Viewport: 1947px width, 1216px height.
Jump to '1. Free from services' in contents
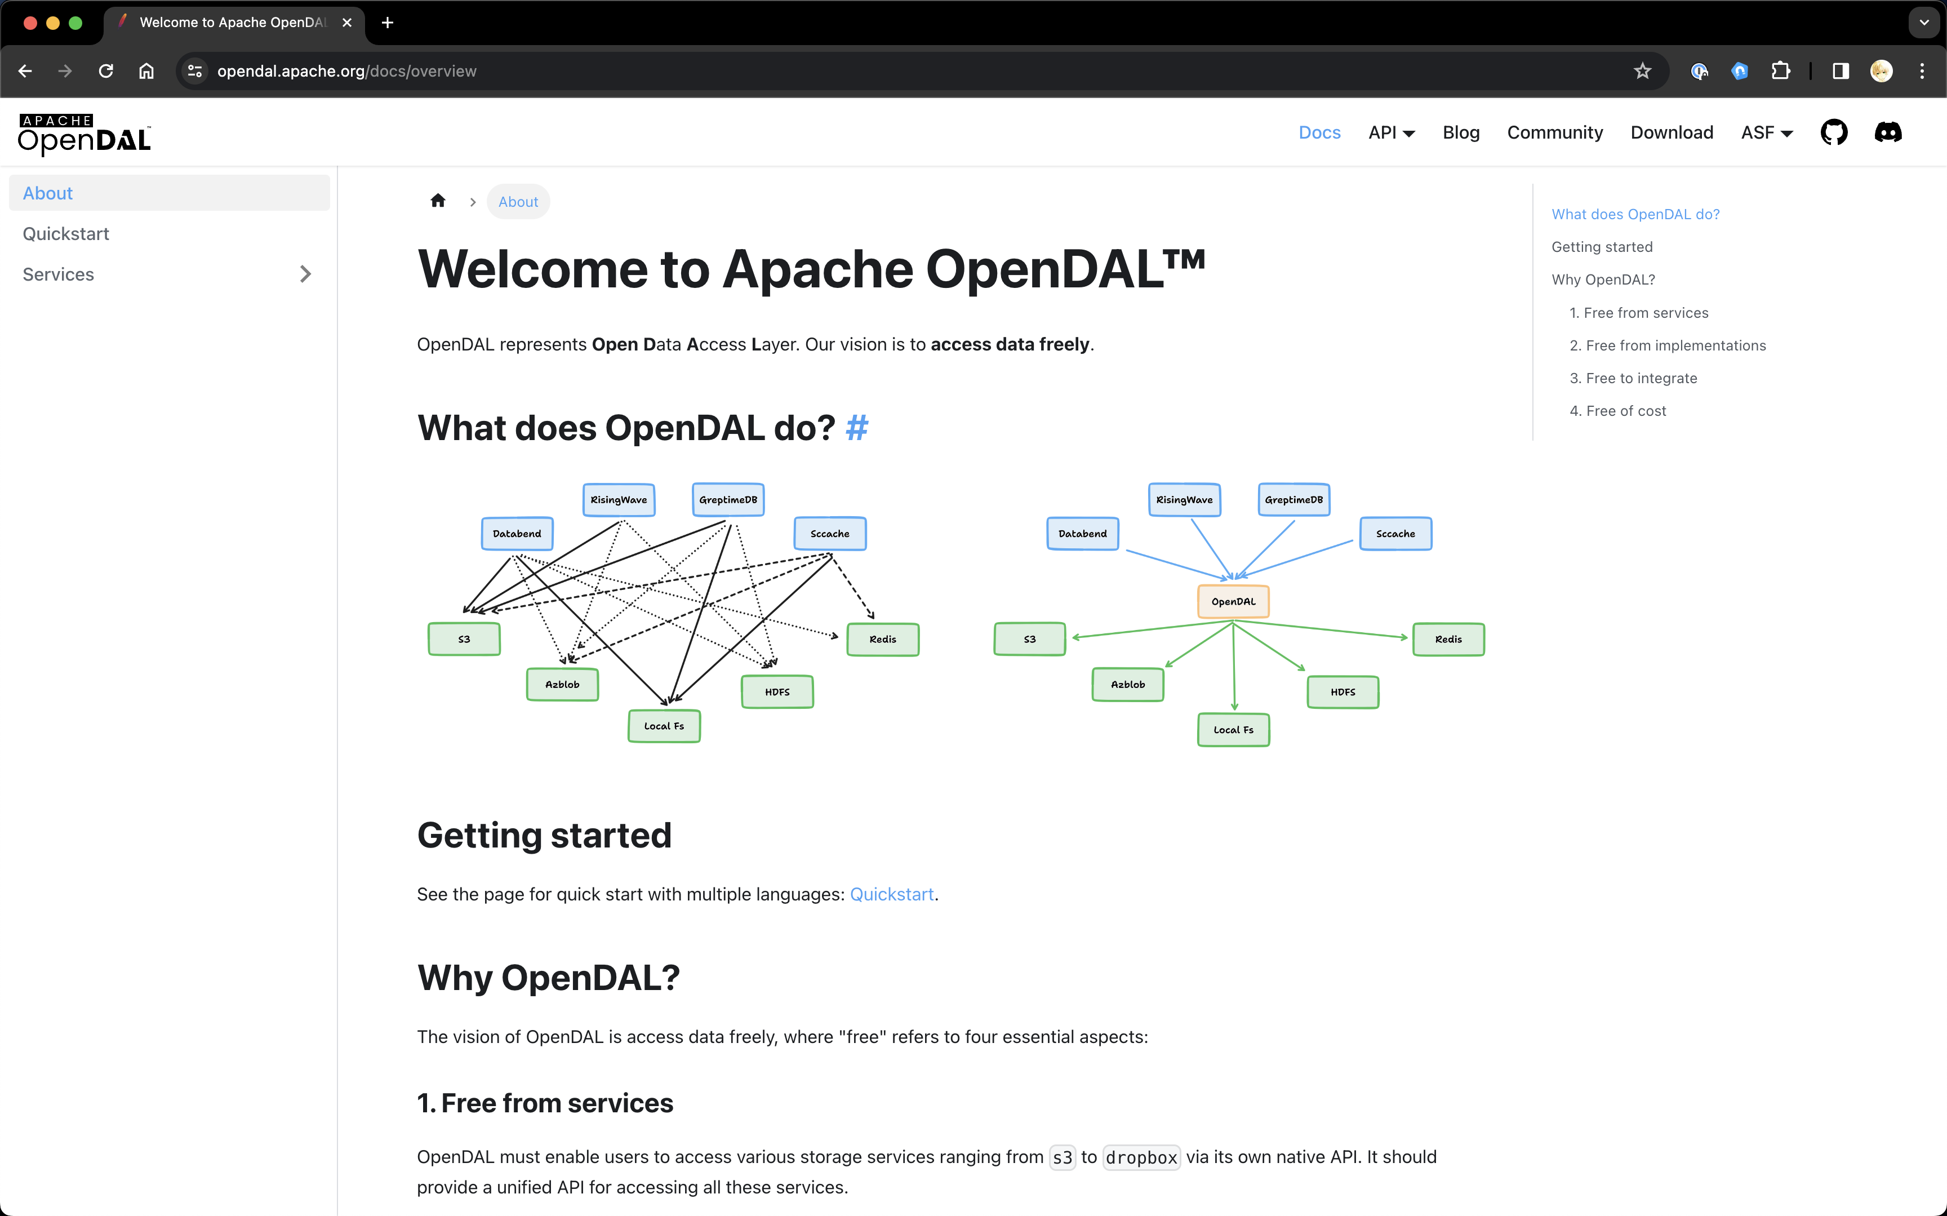click(x=1638, y=313)
